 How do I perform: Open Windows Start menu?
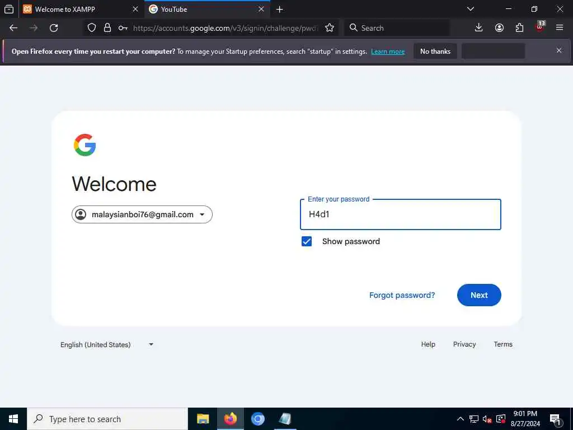pyautogui.click(x=13, y=419)
